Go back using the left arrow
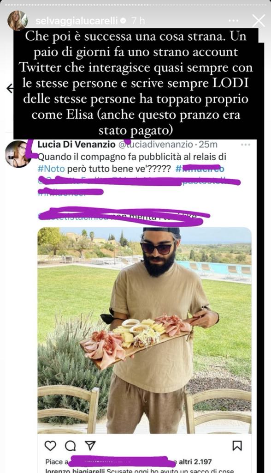This screenshot has width=271, height=473. [10, 88]
